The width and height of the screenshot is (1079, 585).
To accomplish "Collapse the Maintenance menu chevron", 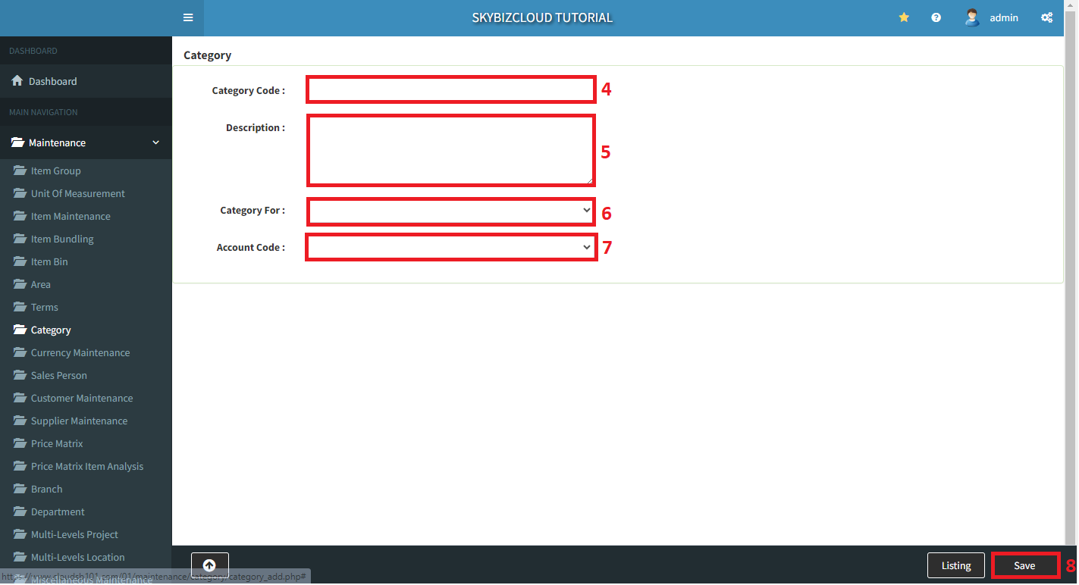I will click(156, 142).
